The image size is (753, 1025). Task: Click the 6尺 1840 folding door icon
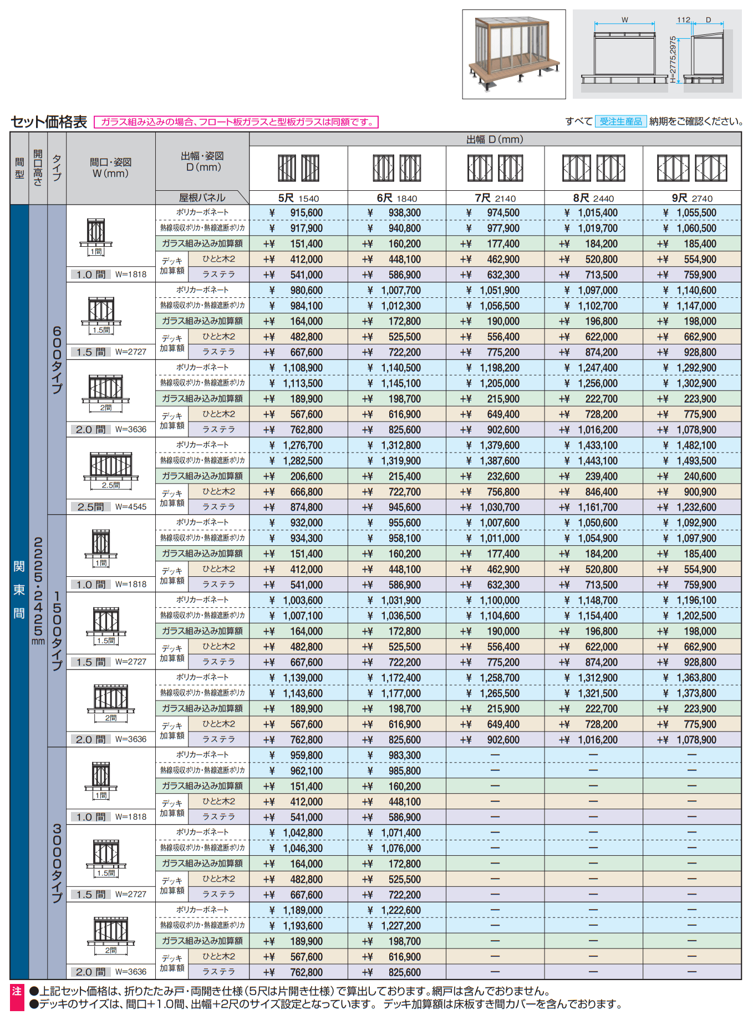[x=396, y=168]
